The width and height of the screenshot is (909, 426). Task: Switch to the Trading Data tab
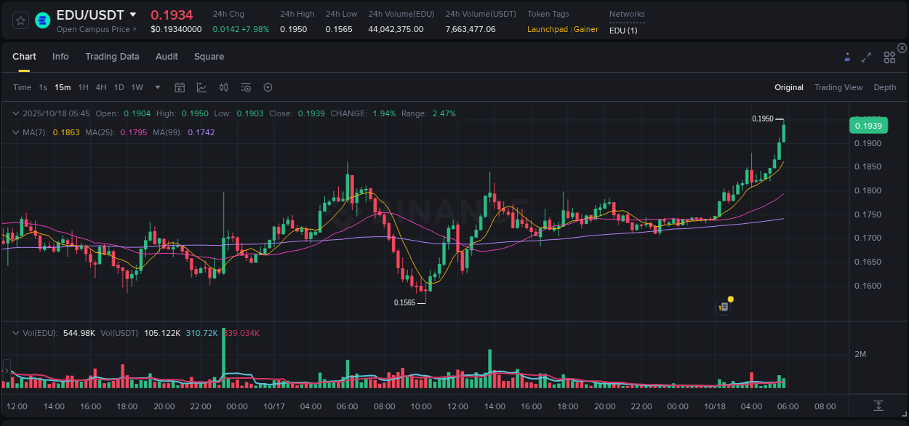[112, 56]
